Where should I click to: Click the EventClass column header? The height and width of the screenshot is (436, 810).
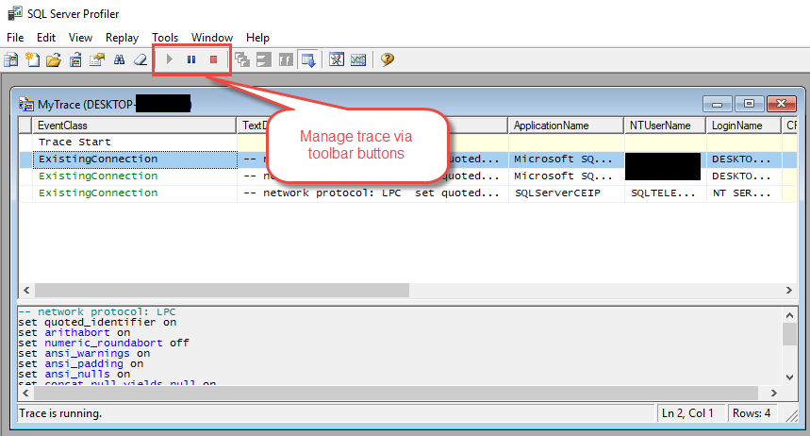click(x=135, y=126)
